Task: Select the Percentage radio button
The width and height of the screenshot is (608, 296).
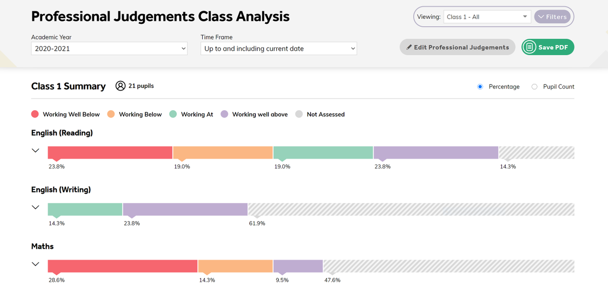Action: pyautogui.click(x=480, y=87)
